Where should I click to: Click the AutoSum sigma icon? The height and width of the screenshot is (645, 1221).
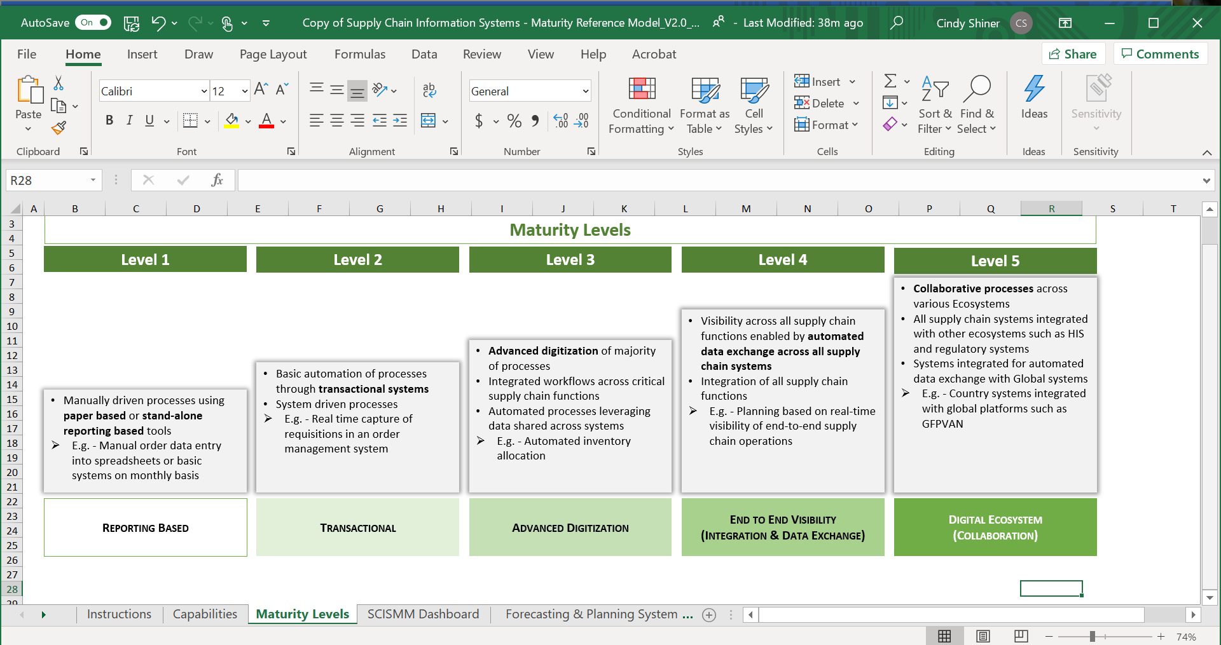[890, 81]
